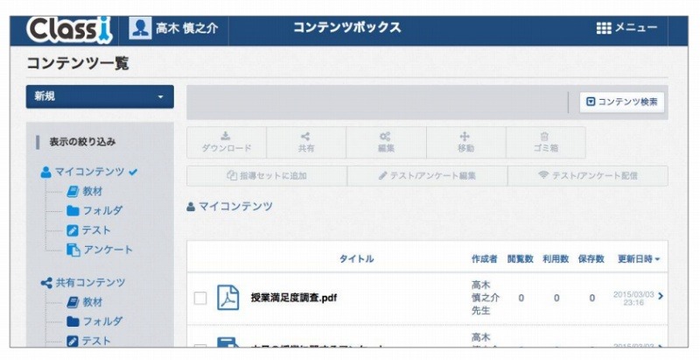This screenshot has width=700, height=360.
Task: Expand the コンテンツ検索 panel
Action: click(622, 102)
